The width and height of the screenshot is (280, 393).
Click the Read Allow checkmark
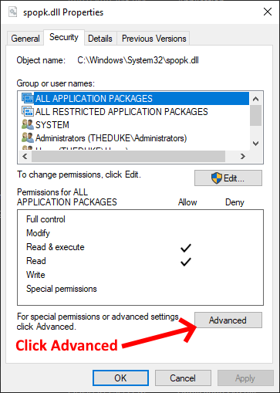tap(186, 262)
